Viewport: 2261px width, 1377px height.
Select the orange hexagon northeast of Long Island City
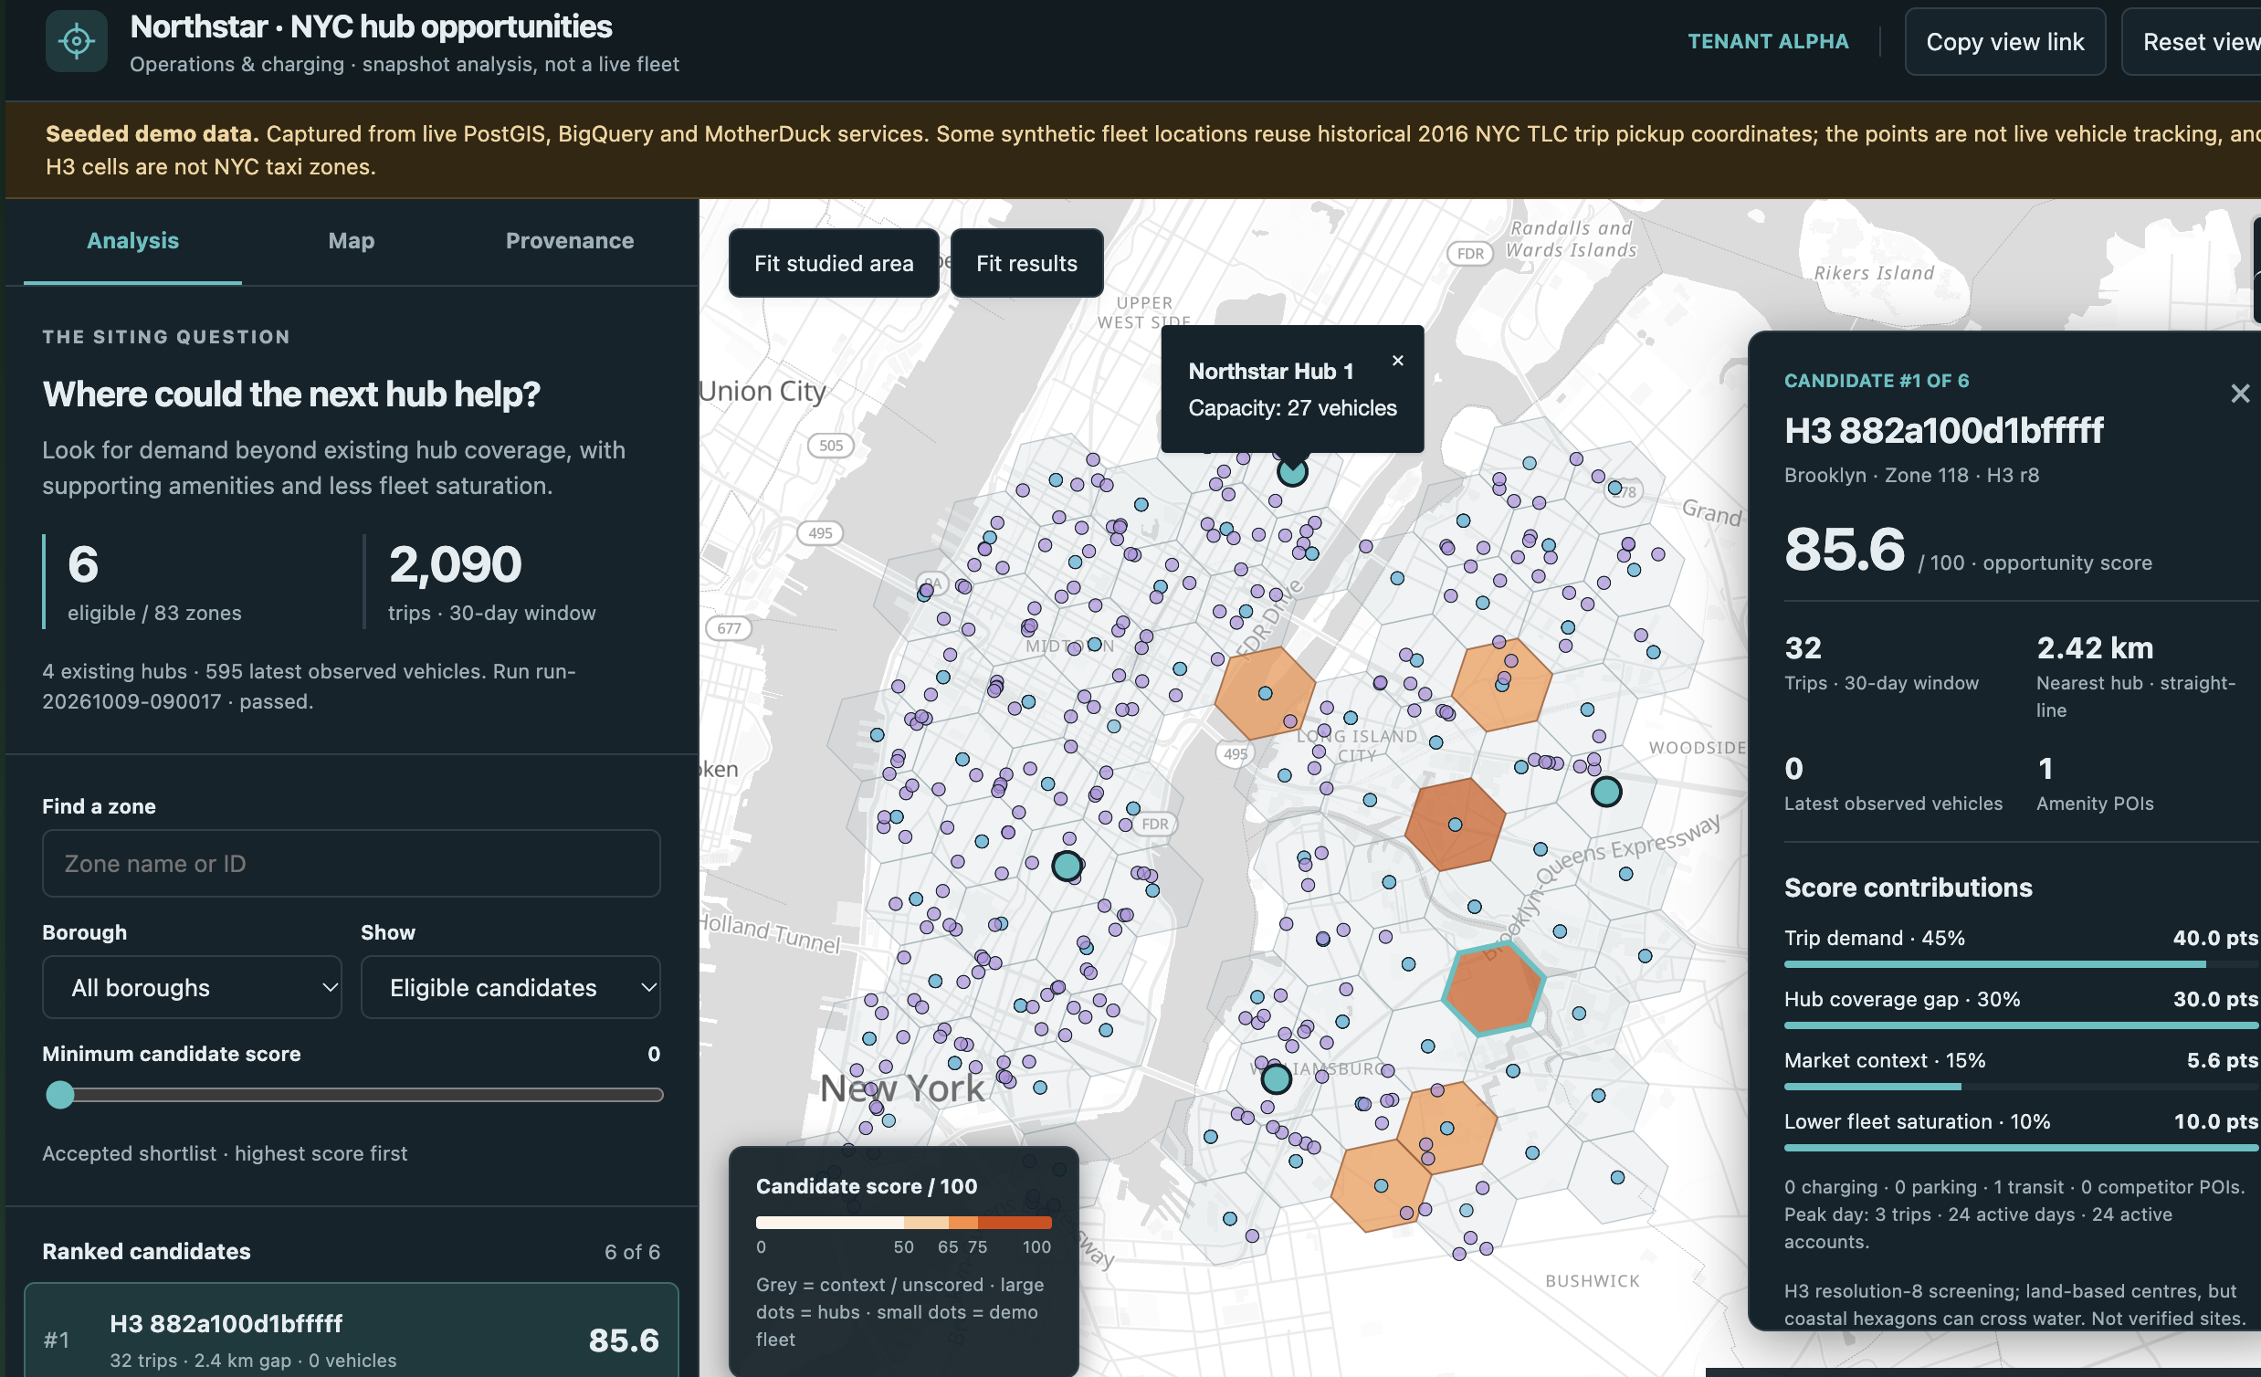(1502, 685)
